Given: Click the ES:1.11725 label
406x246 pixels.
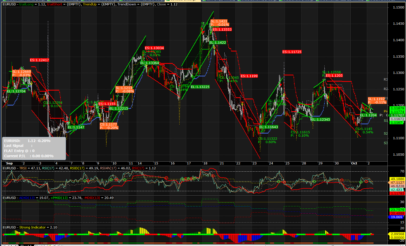Looking at the screenshot, I should click(x=292, y=52).
